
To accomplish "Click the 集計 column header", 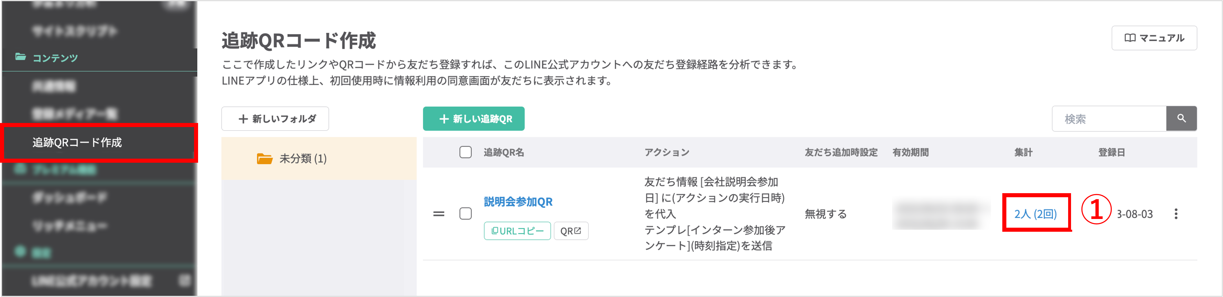I will pyautogui.click(x=1023, y=152).
